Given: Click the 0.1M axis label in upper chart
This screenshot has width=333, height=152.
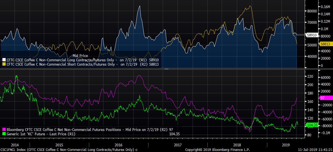Looking at the screenshot, I should coord(325,29).
